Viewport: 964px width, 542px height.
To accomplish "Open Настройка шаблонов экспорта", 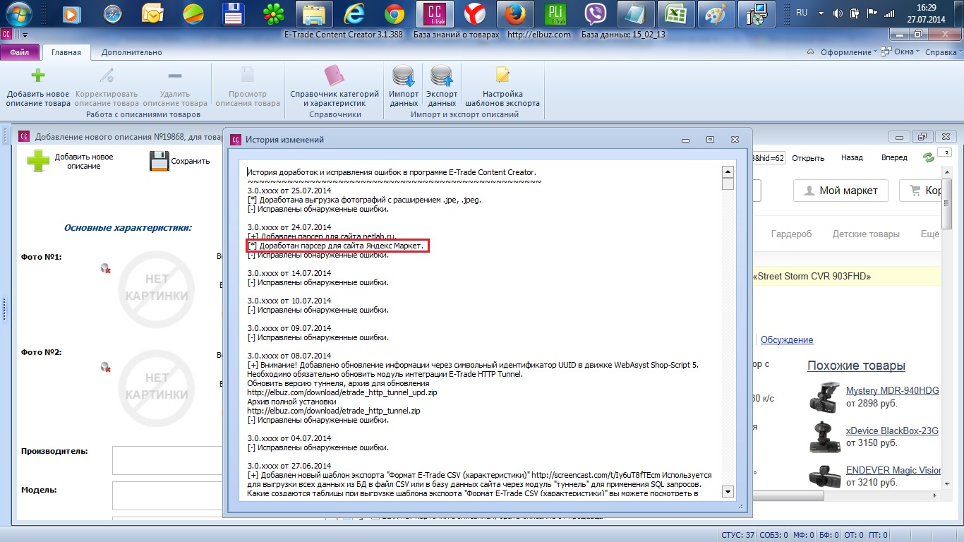I will click(x=502, y=86).
